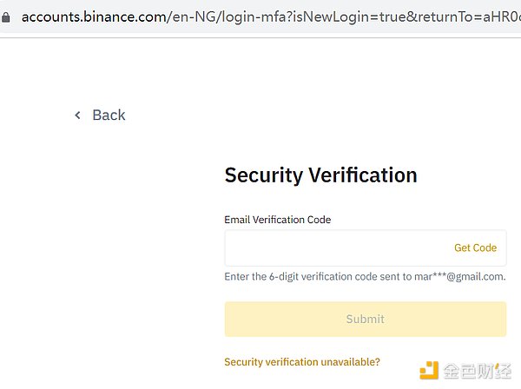This screenshot has width=521, height=389.
Task: Request a code with Get Code
Action: (x=475, y=248)
